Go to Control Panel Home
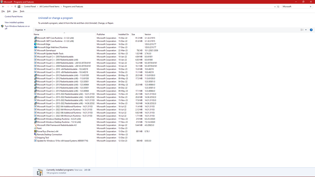The width and height of the screenshot is (315, 177). coord(14,17)
